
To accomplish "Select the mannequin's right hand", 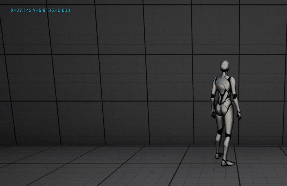I will (238, 115).
